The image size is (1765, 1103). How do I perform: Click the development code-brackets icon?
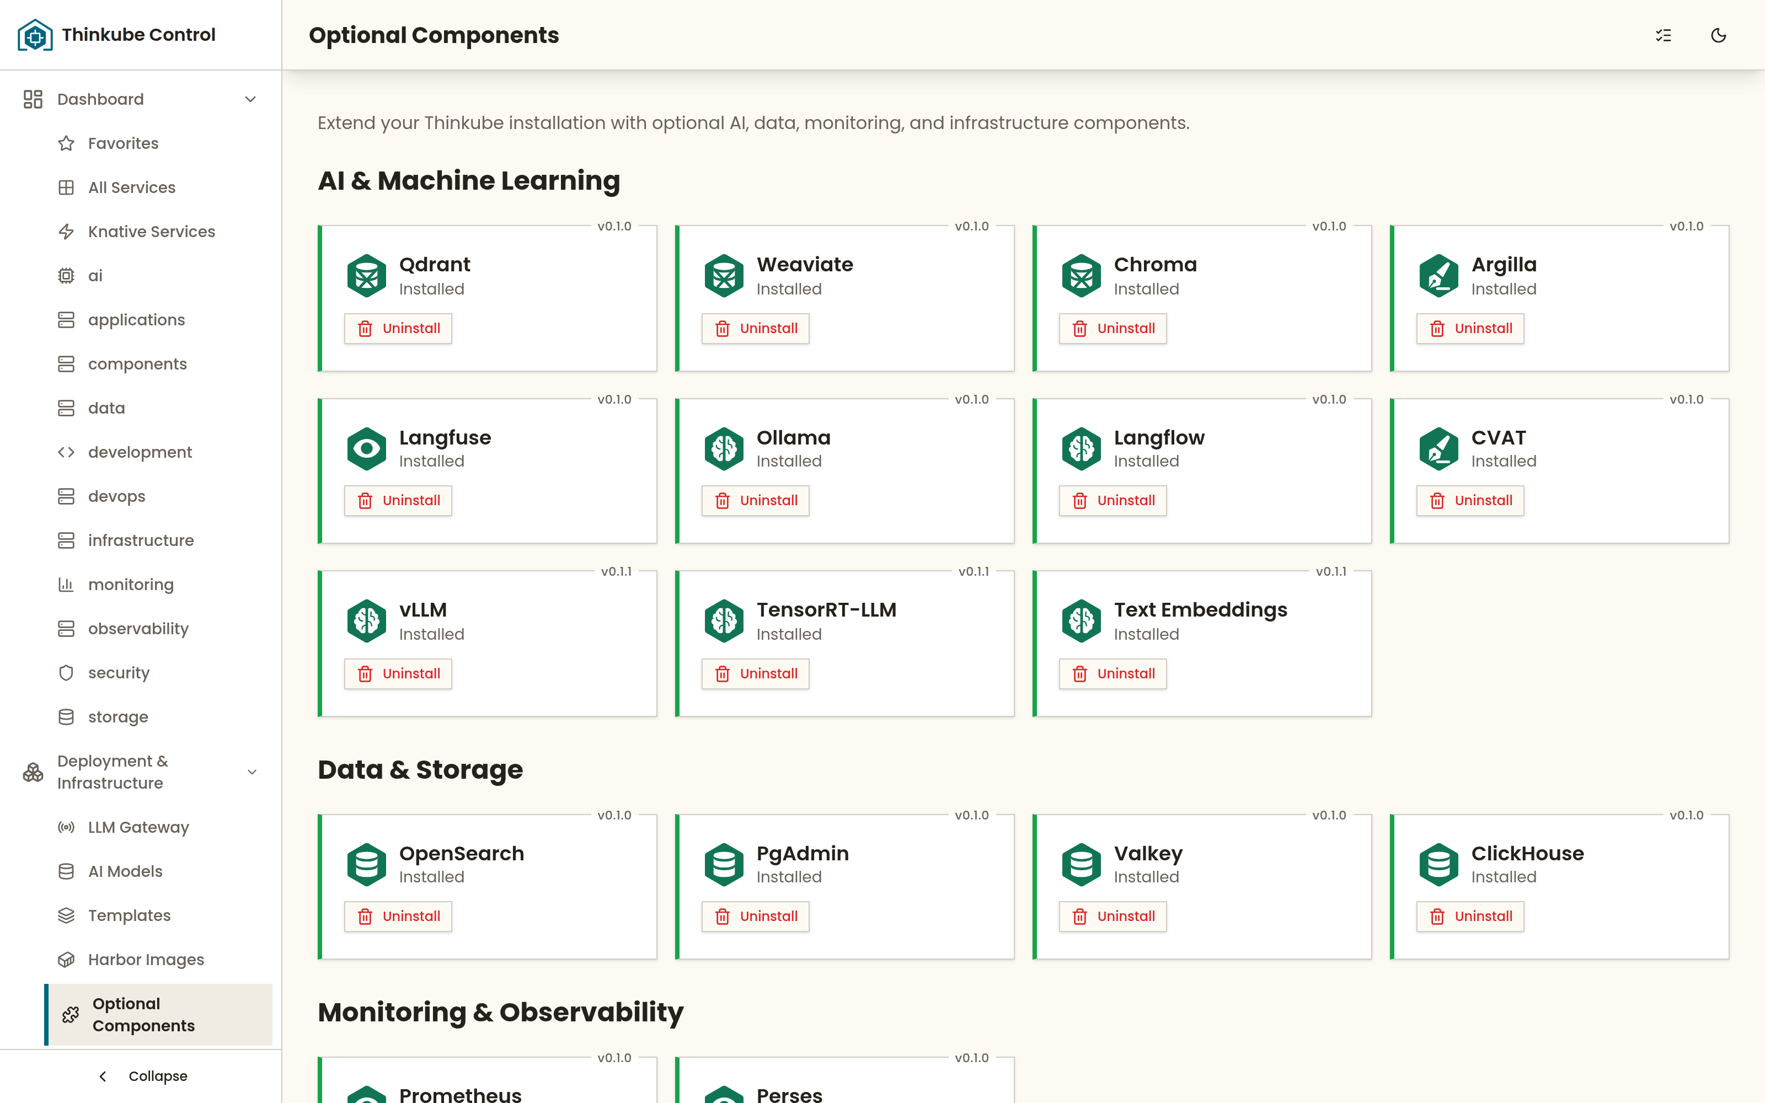tap(66, 452)
